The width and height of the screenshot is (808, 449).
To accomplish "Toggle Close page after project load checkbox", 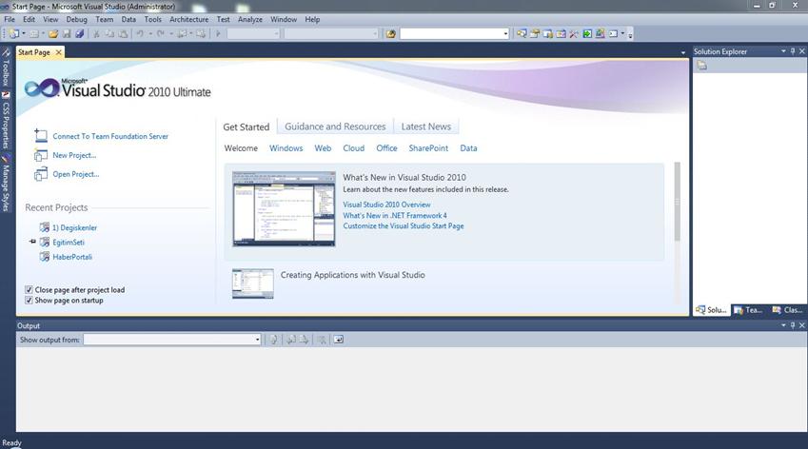I will (x=29, y=290).
